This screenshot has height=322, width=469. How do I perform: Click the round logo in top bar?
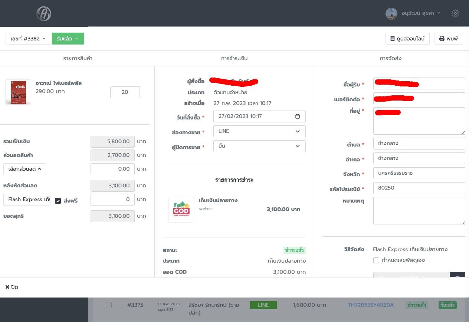tap(44, 14)
